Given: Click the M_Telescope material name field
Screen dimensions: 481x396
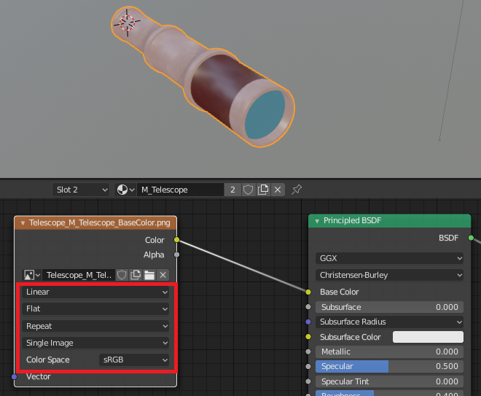Looking at the screenshot, I should (x=181, y=190).
